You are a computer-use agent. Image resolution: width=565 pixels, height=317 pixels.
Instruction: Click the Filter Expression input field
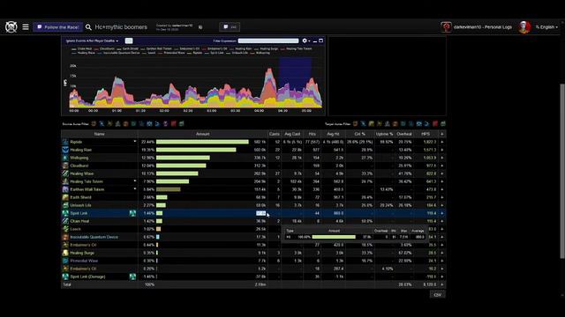coord(268,41)
